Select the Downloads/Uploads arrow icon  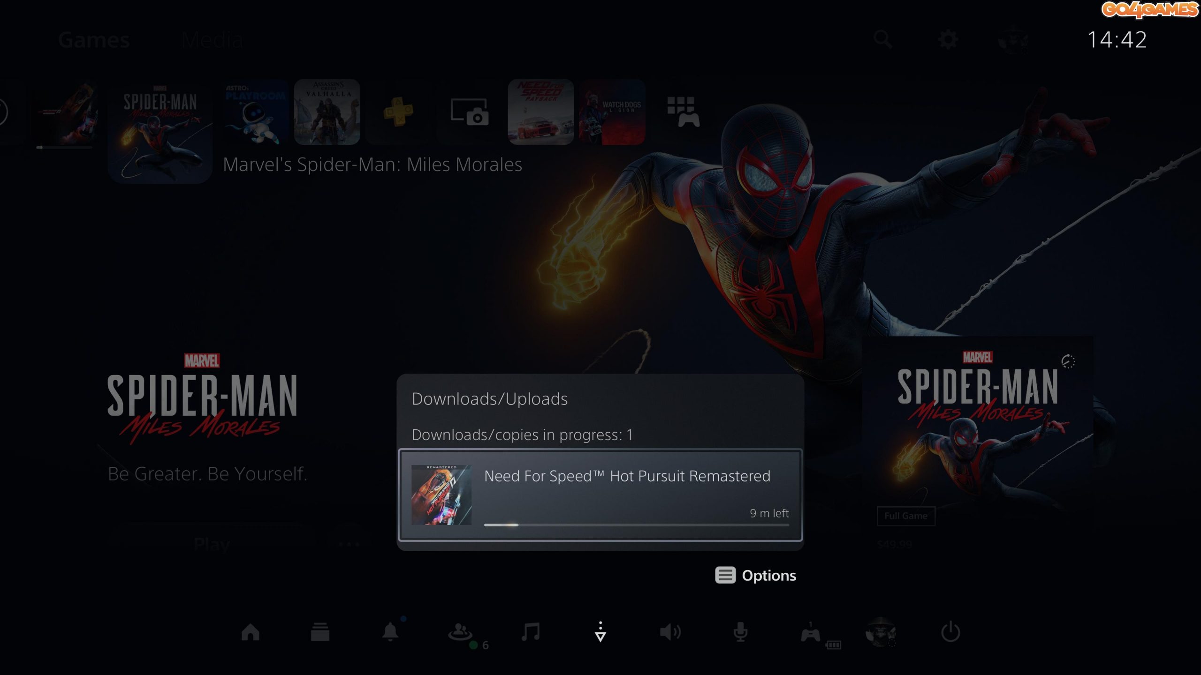coord(600,632)
